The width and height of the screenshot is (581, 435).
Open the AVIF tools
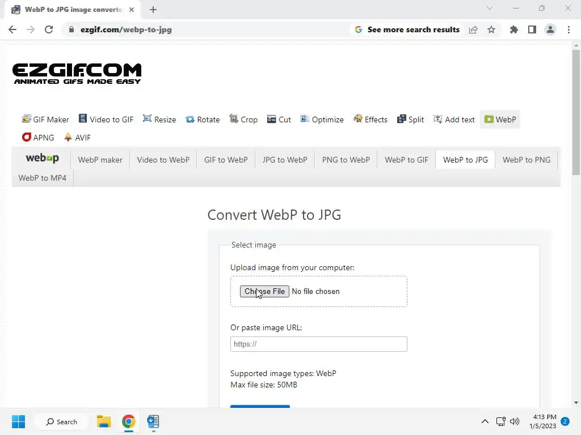point(77,138)
